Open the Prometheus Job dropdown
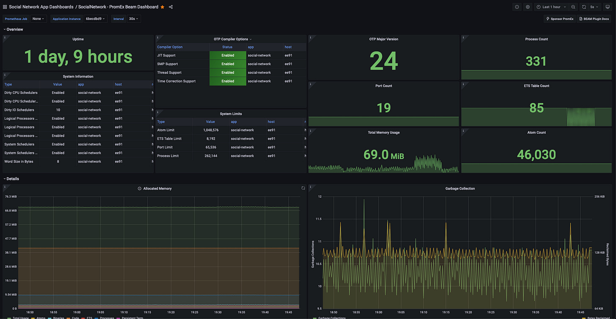 click(38, 19)
